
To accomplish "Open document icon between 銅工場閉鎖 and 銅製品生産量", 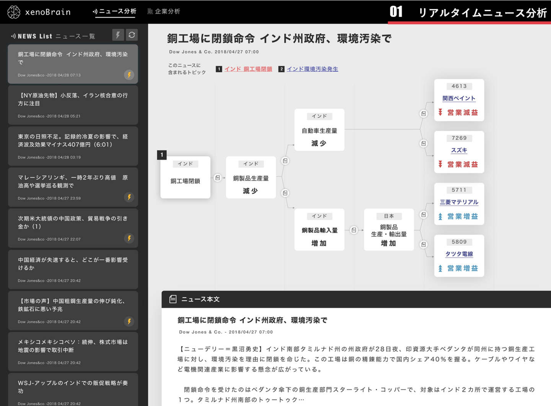I will [x=218, y=178].
